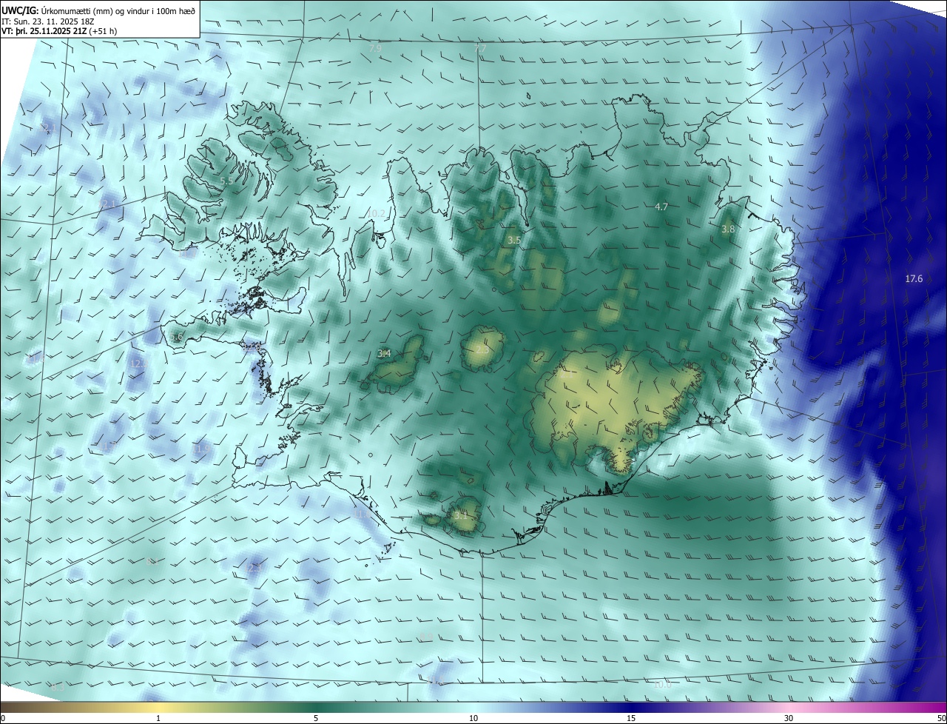The height and width of the screenshot is (724, 947).
Task: Click the title line 'Úrkomumætti (mm) og vindur í 100m hæð'
Action: pos(118,11)
